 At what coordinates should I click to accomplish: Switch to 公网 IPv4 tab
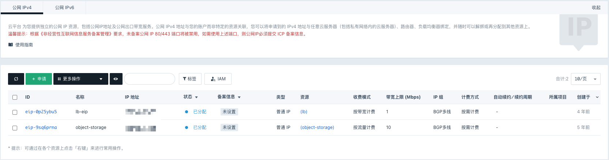coord(22,7)
